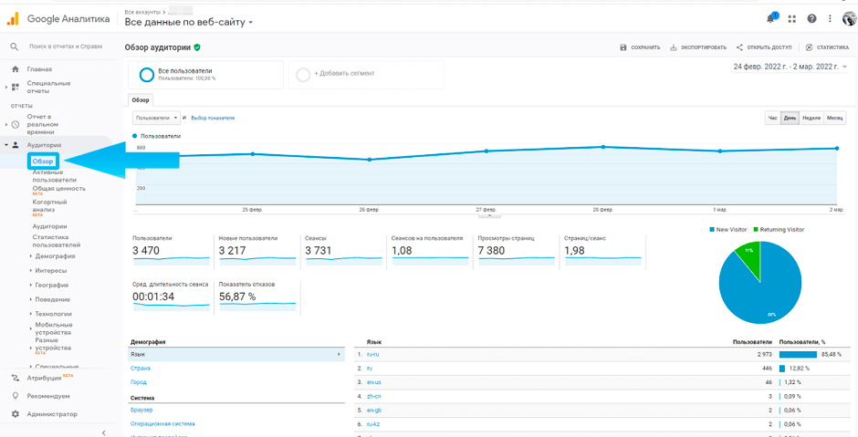Click the Экспортировать download icon
858x437 pixels.
674,47
